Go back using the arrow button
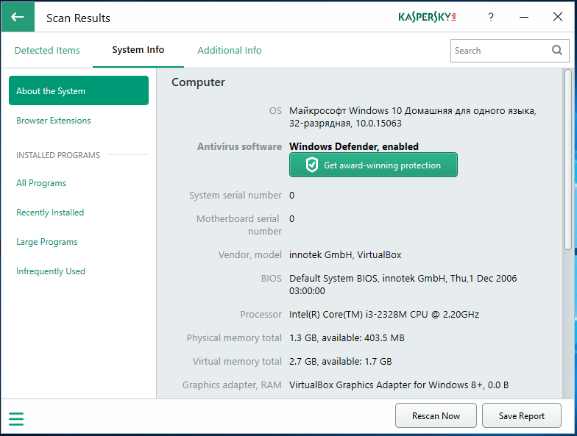Image resolution: width=577 pixels, height=436 pixels. point(18,17)
